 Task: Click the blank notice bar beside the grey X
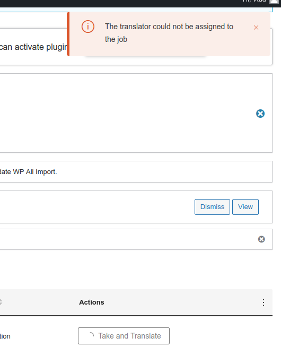(136, 239)
